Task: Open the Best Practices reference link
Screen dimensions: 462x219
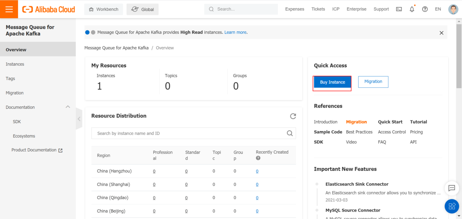Action: [x=359, y=132]
